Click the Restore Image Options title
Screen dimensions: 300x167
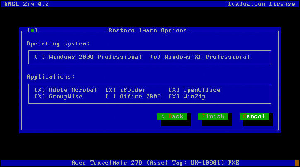pyautogui.click(x=148, y=31)
